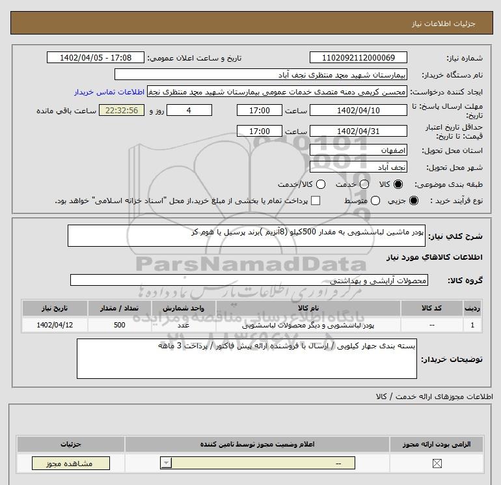Image resolution: width=501 pixels, height=485 pixels.
Task: Select the جزیی purchase type radio
Action: 413,201
